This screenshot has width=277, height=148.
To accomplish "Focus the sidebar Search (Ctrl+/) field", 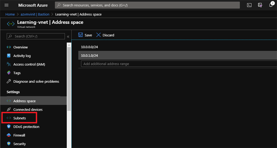I will pyautogui.click(x=36, y=36).
